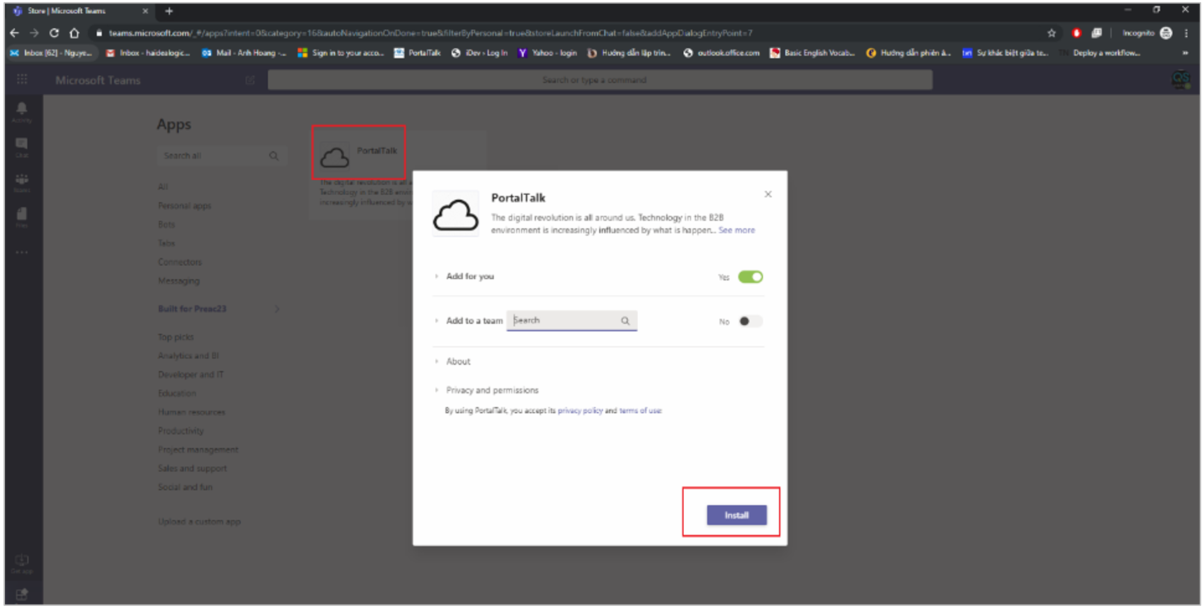Expand the Built for Preac23 chevron
This screenshot has height=608, width=1204.
point(277,309)
